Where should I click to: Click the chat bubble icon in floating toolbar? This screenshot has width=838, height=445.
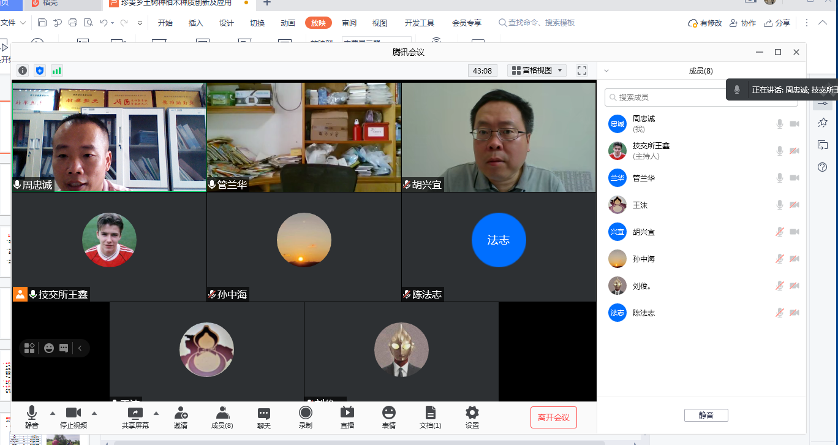click(x=64, y=348)
